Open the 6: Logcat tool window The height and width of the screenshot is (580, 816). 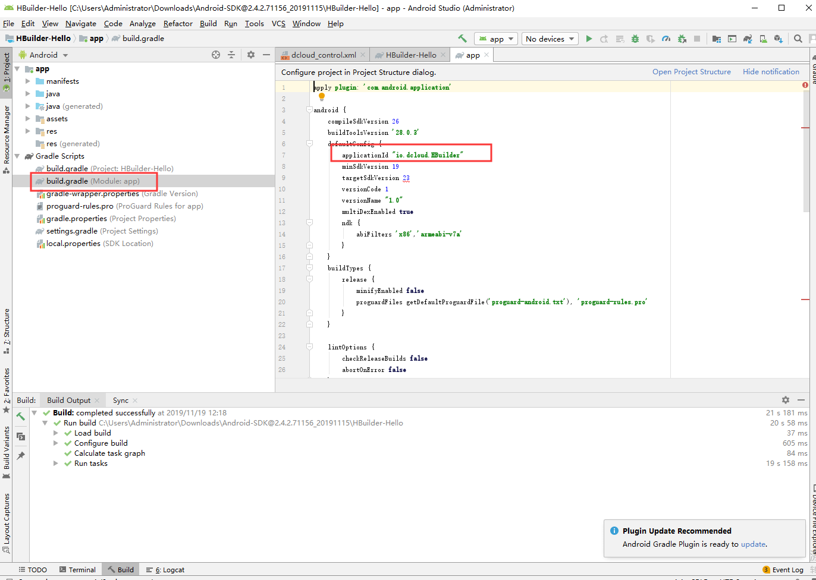coord(165,569)
